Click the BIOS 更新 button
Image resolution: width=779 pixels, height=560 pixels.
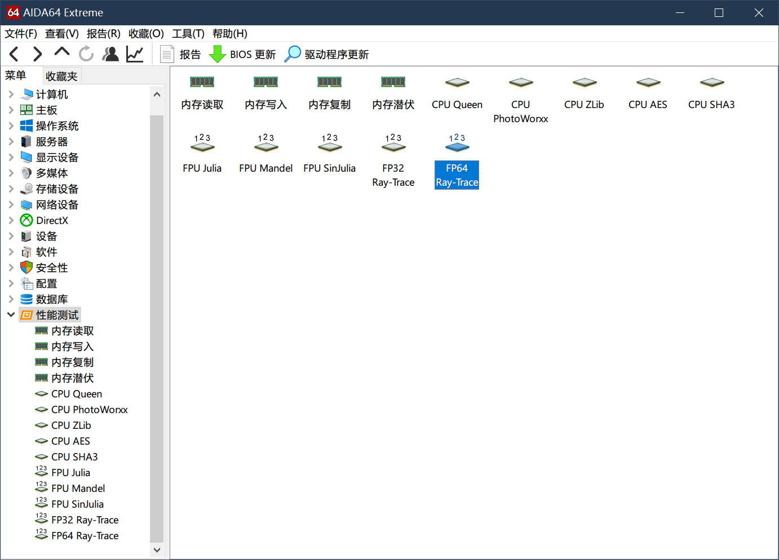point(242,54)
